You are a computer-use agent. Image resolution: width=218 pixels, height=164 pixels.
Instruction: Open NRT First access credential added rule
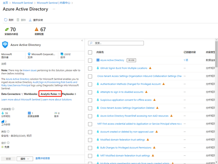coord(139,124)
